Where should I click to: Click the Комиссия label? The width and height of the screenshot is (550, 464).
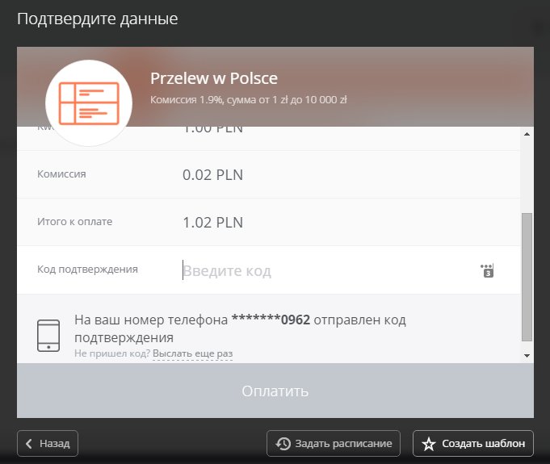(61, 174)
